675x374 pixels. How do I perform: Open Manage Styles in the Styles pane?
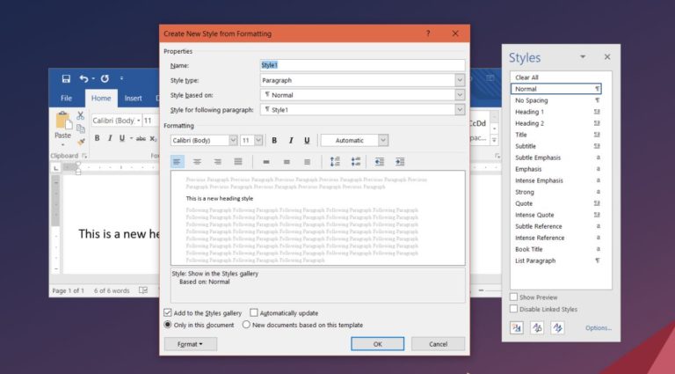[x=557, y=327]
